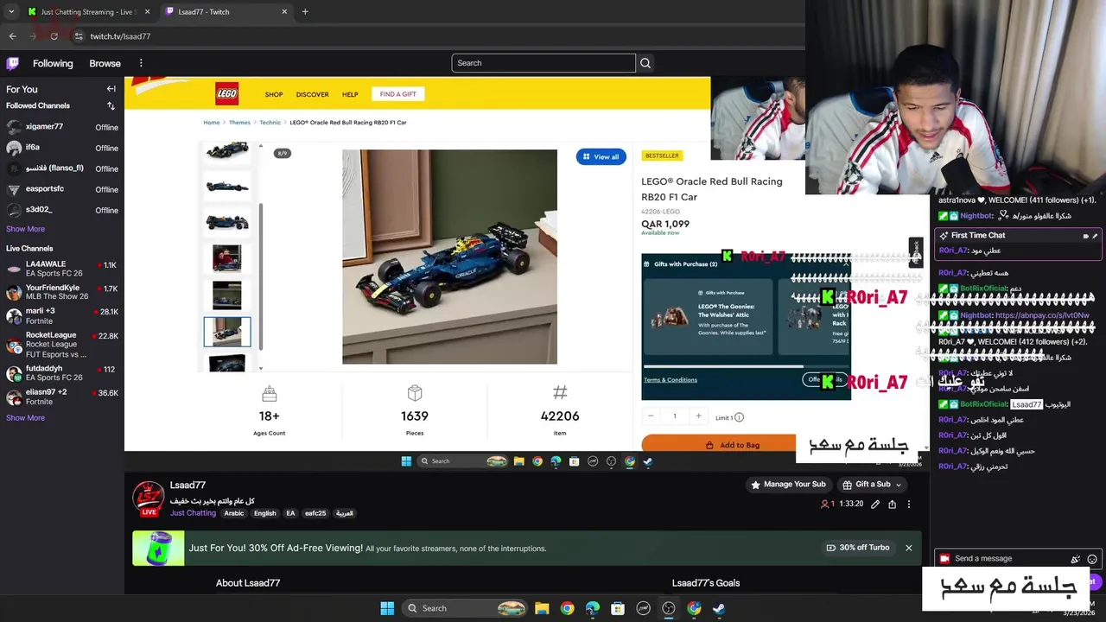Expand Followed Channels with Show More
Image resolution: width=1106 pixels, height=622 pixels.
pos(25,229)
